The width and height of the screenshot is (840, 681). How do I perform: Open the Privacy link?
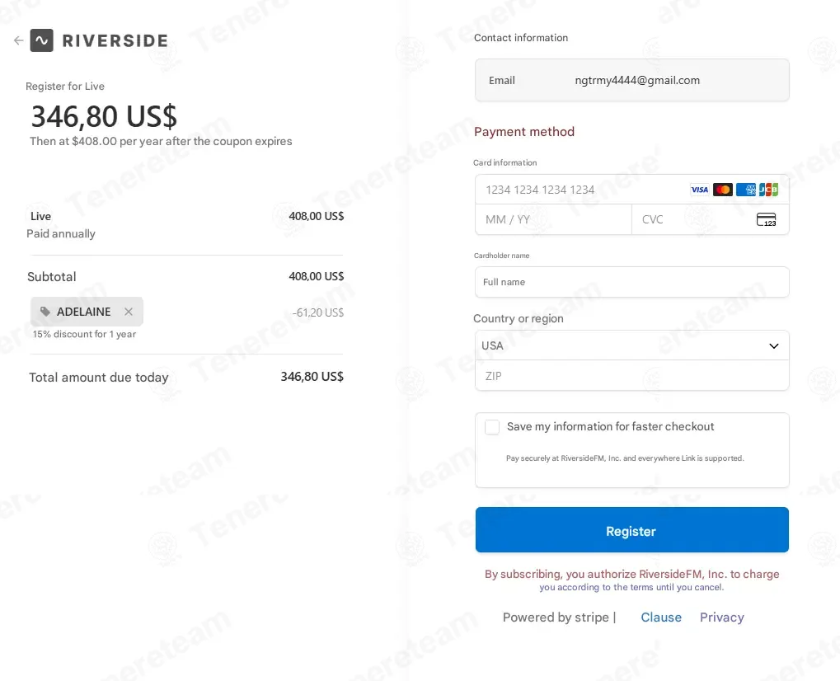[721, 618]
